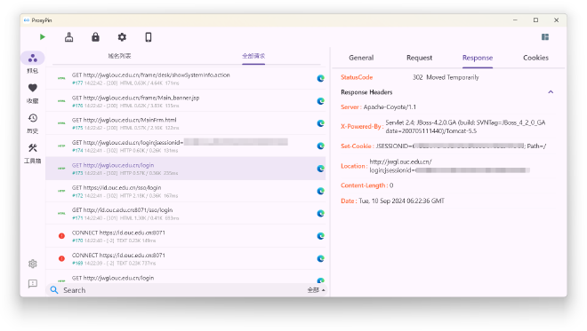Screen dimensions: 587x331
Task: Open the toolbox wrench icon
Action: click(x=33, y=148)
